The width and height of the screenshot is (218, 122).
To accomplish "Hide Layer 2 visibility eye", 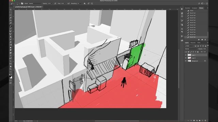I will [x=186, y=58].
